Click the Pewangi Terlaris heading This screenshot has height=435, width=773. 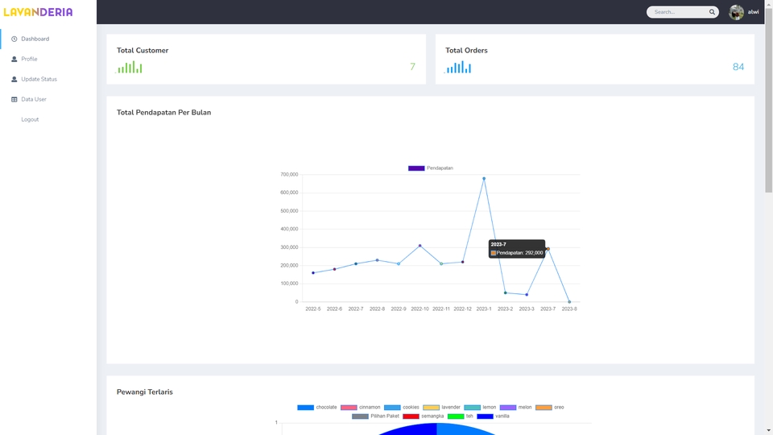click(144, 392)
